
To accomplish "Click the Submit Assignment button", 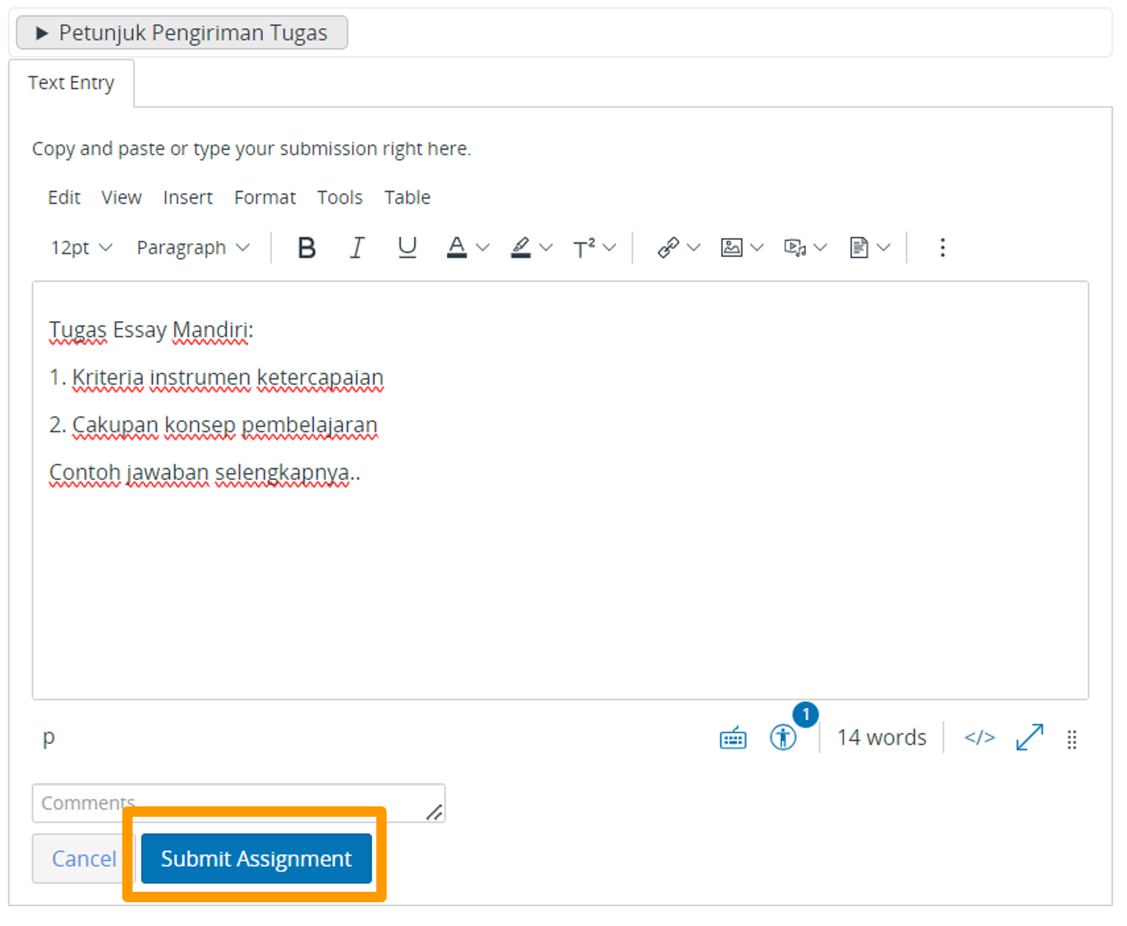I will pyautogui.click(x=256, y=858).
